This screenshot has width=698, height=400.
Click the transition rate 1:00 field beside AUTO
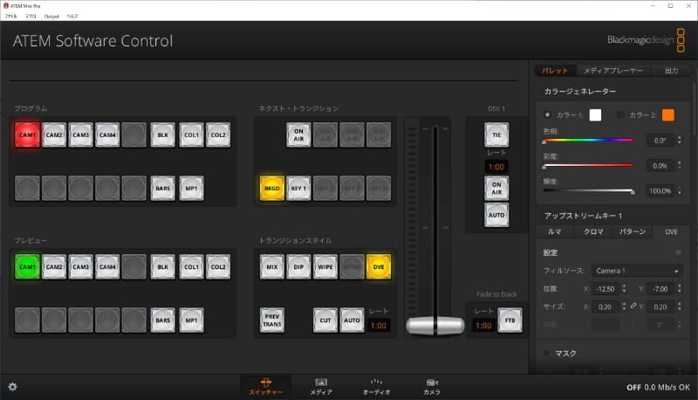[x=379, y=326]
